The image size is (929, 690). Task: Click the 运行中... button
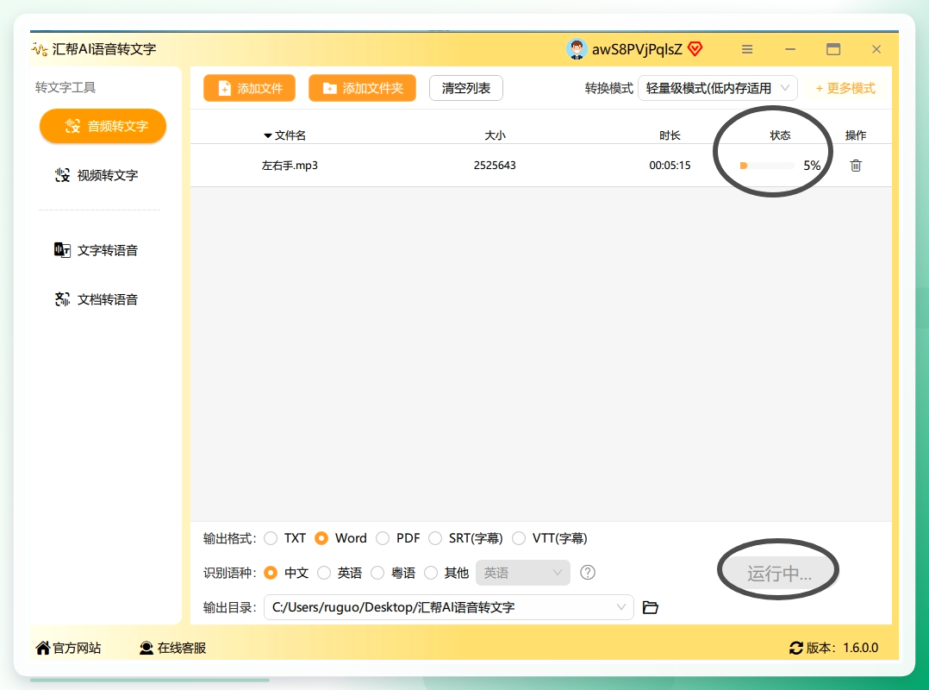pyautogui.click(x=779, y=574)
